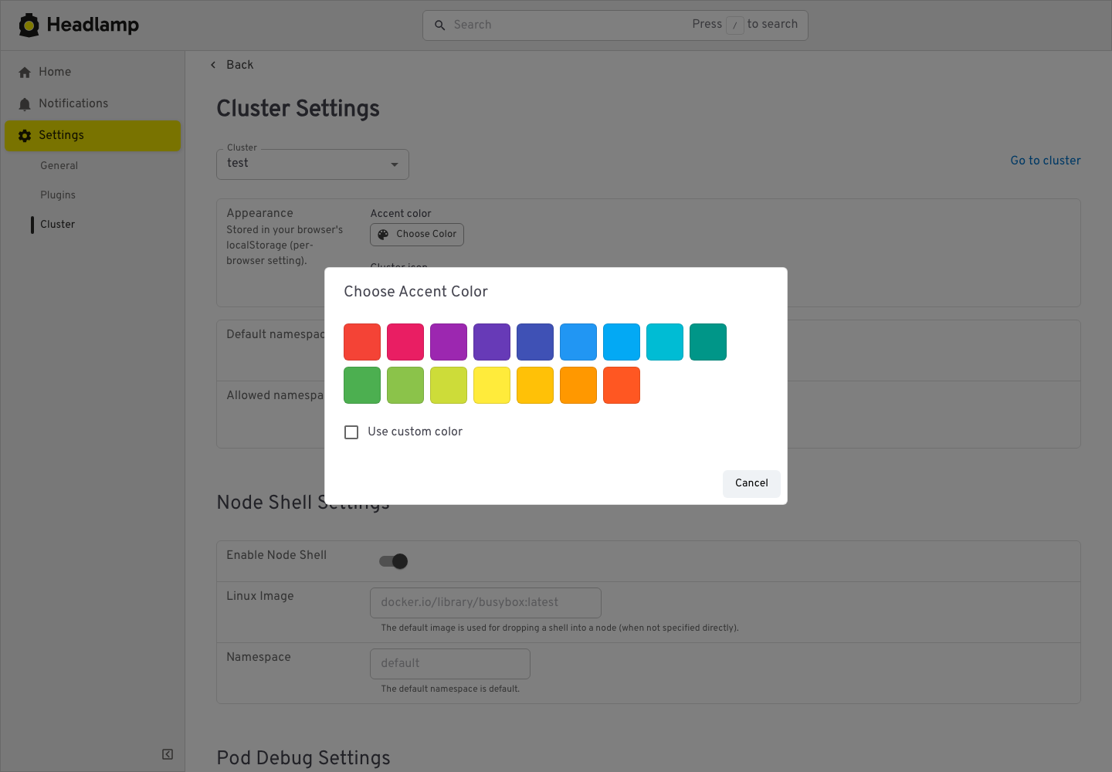1112x772 pixels.
Task: Click the Pod Debug Settings heading
Action: [303, 758]
